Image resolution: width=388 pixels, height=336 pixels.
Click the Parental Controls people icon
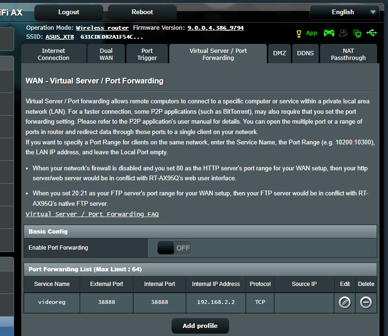coord(343,33)
